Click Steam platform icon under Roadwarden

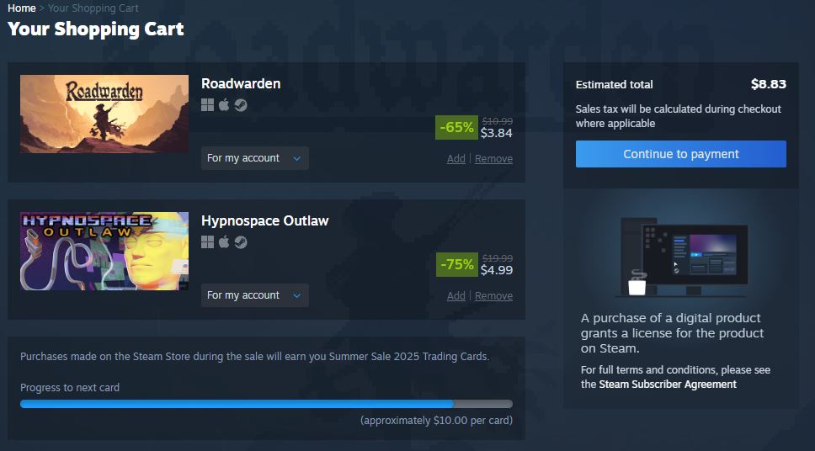click(x=241, y=105)
